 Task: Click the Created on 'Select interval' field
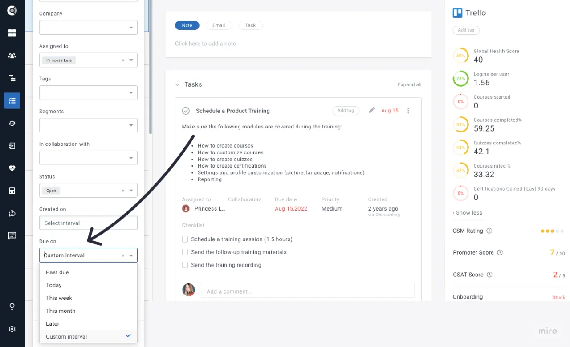(88, 223)
